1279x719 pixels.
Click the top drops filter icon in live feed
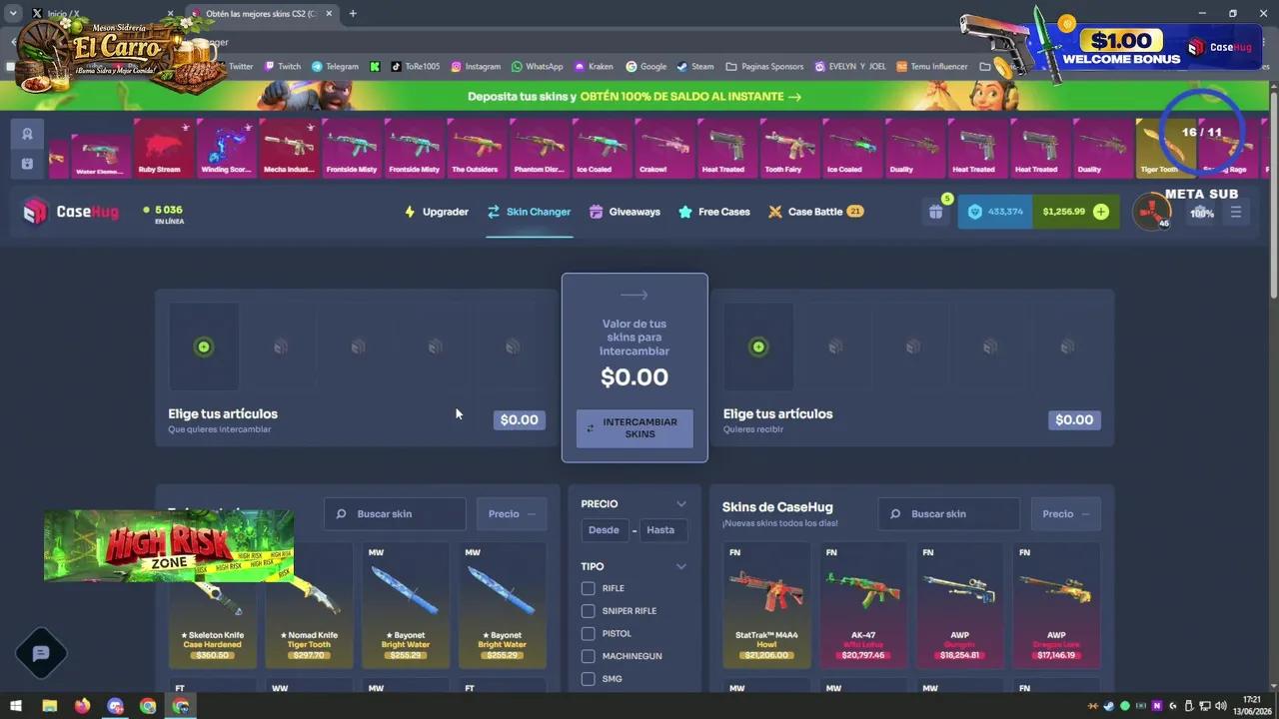(27, 134)
